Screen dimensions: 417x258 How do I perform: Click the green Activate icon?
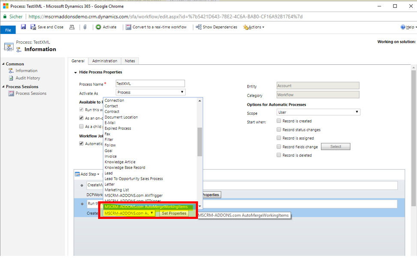tap(99, 27)
